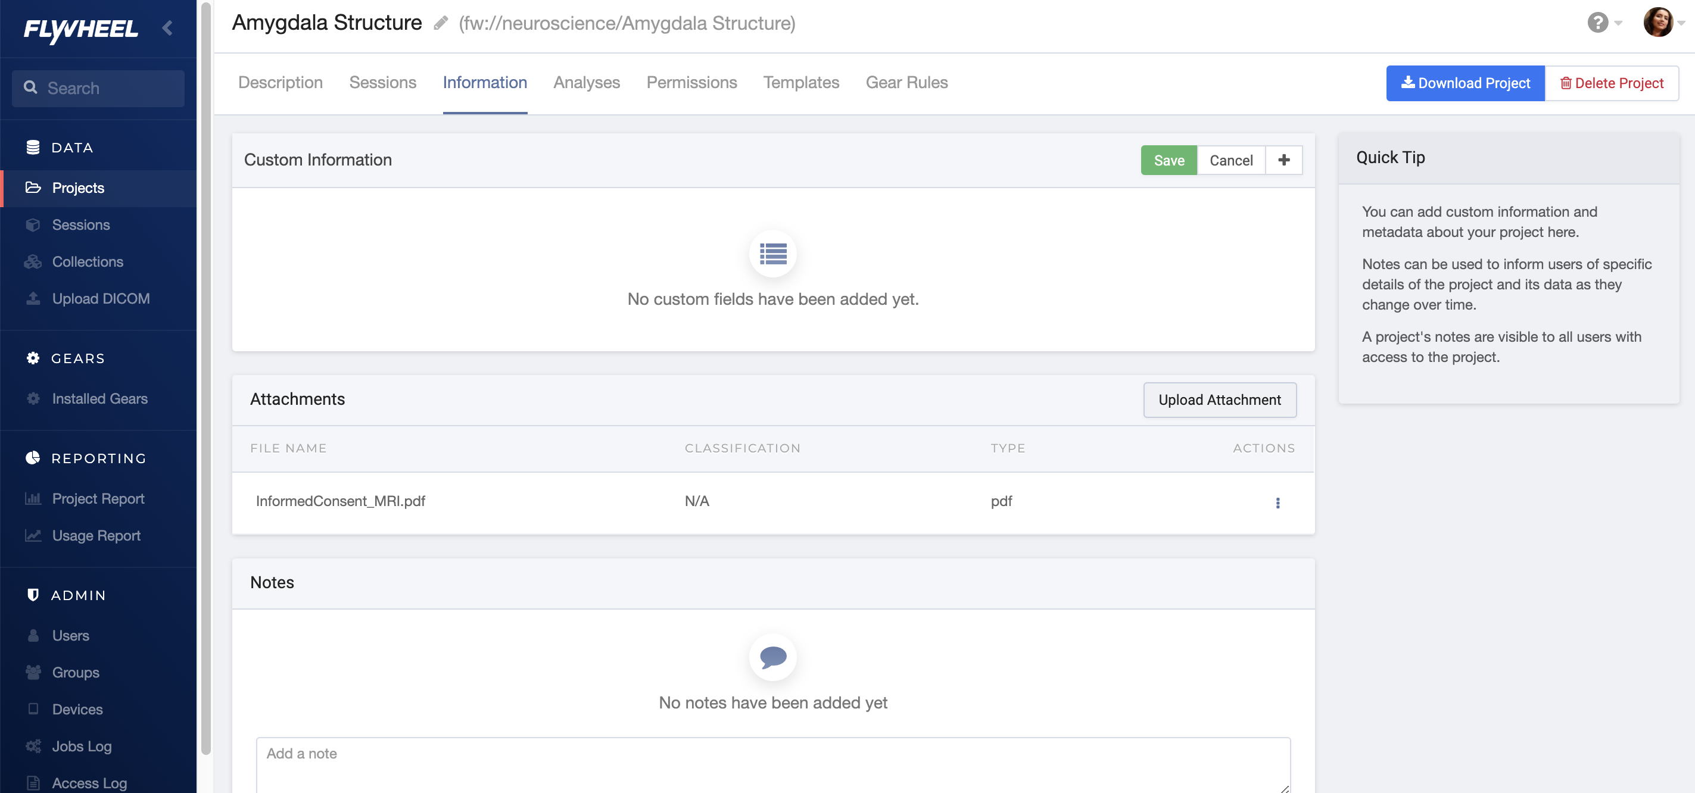Click the speech bubble icon in Notes
This screenshot has height=793, width=1695.
tap(772, 657)
